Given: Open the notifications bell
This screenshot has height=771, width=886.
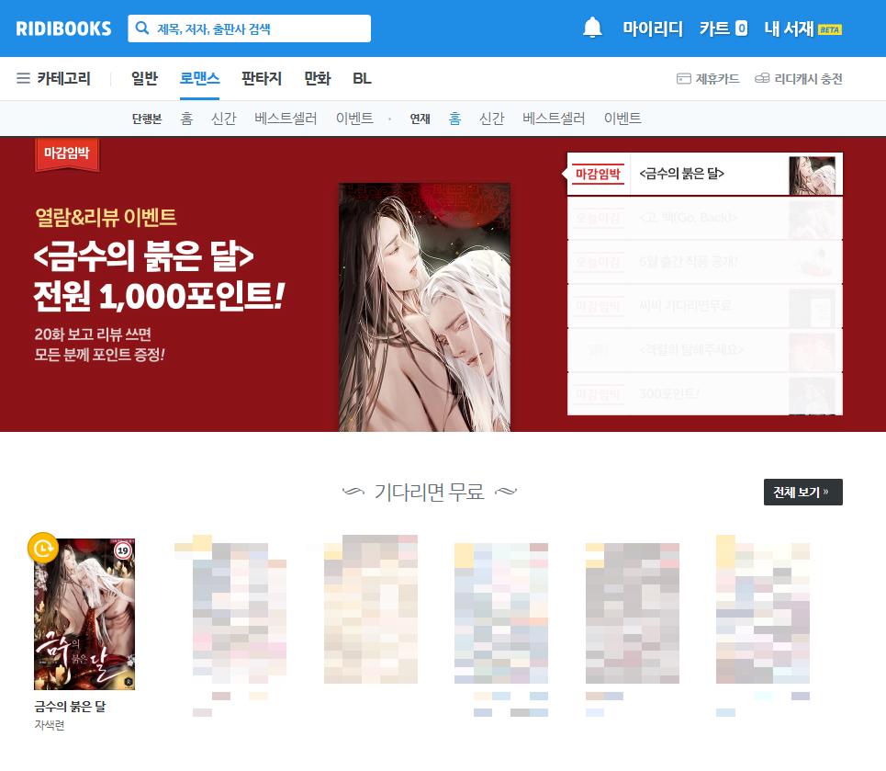Looking at the screenshot, I should pyautogui.click(x=592, y=28).
